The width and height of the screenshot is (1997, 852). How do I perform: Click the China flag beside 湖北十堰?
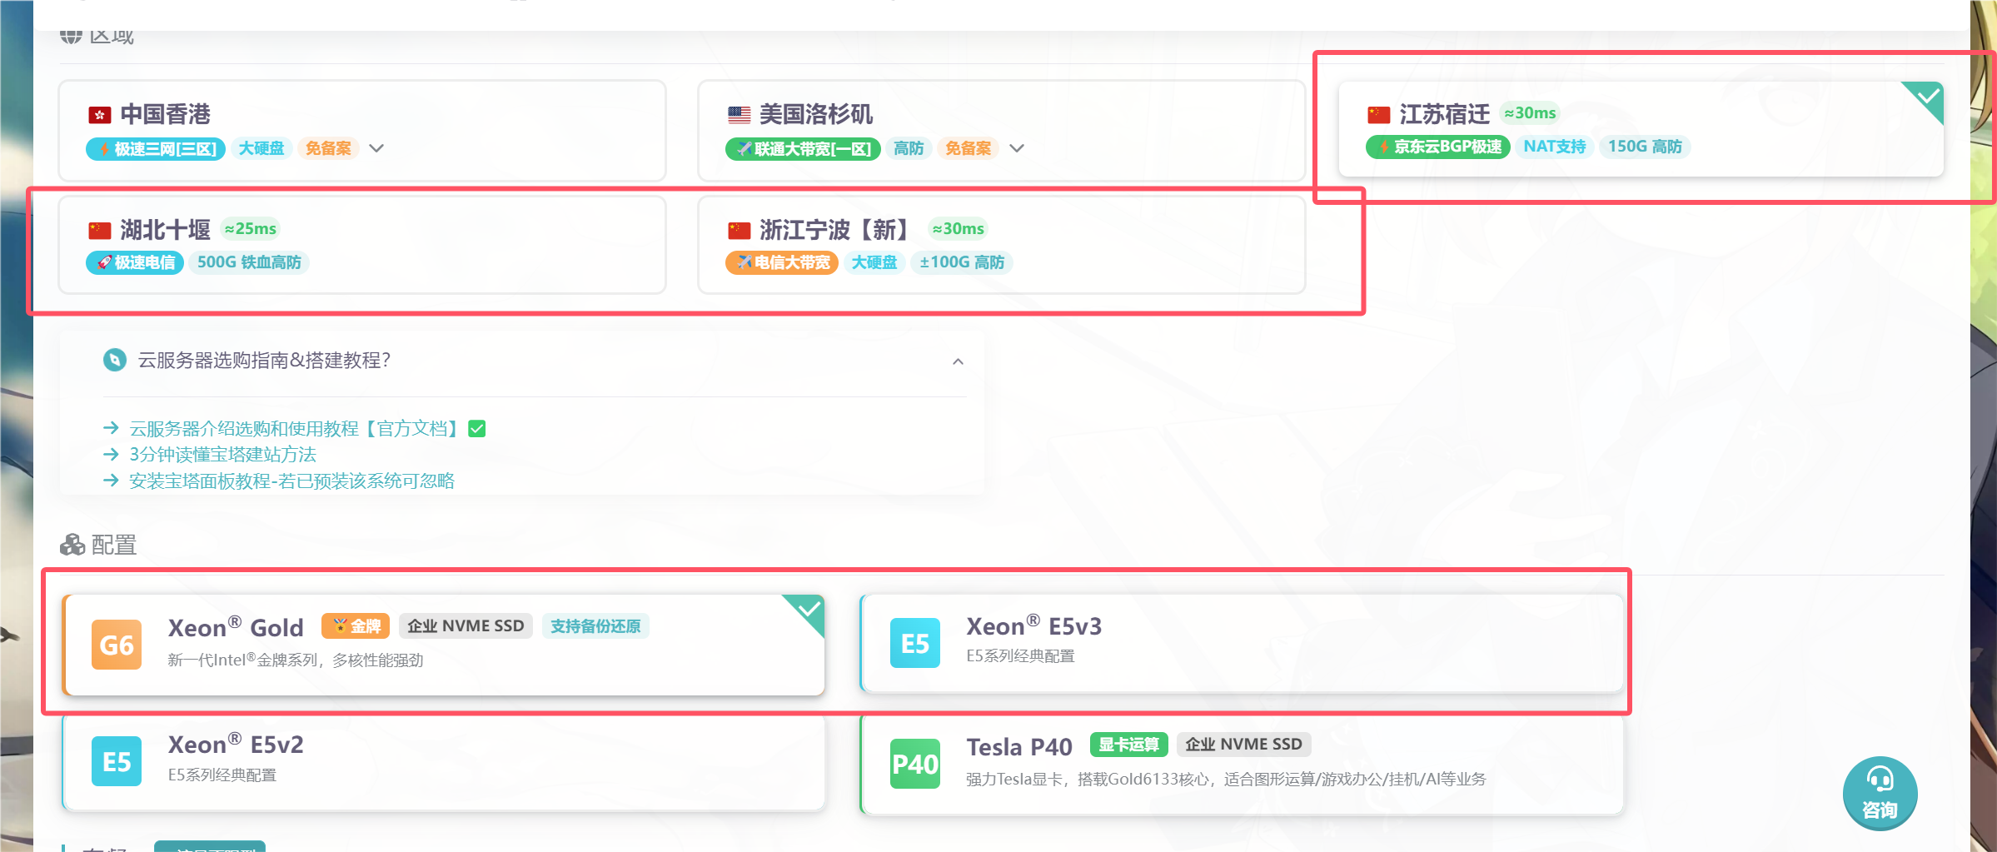100,230
